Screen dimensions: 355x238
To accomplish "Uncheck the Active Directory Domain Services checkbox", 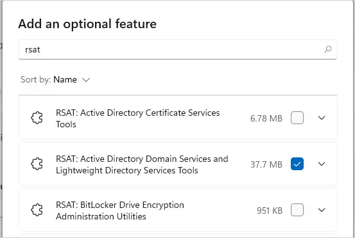I will pyautogui.click(x=297, y=164).
